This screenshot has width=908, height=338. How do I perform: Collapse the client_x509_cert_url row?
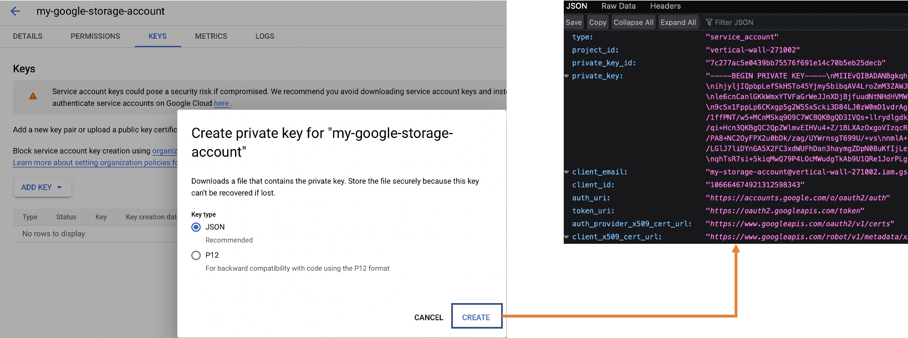[567, 237]
